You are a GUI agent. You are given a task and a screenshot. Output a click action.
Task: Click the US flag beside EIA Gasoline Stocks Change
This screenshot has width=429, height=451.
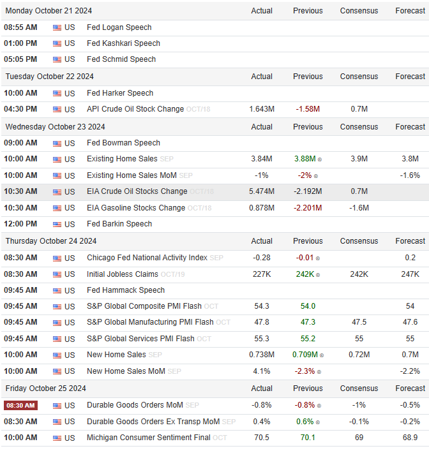click(x=57, y=208)
